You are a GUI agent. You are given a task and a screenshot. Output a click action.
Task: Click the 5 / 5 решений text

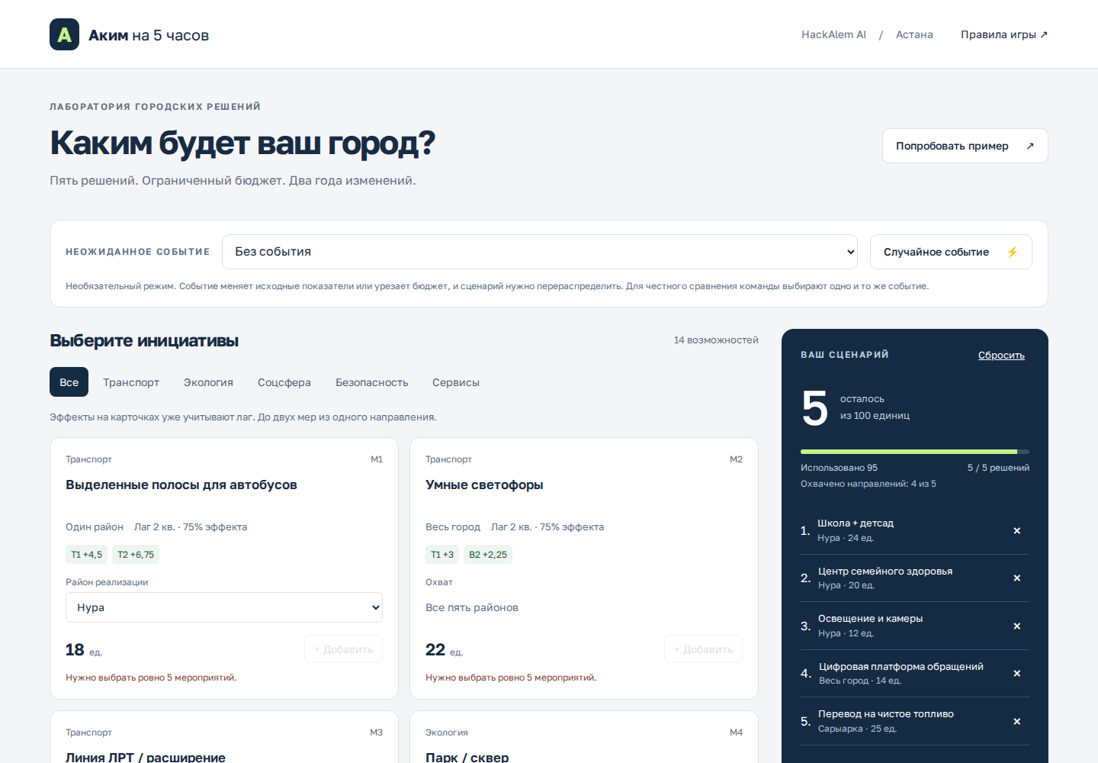[998, 468]
